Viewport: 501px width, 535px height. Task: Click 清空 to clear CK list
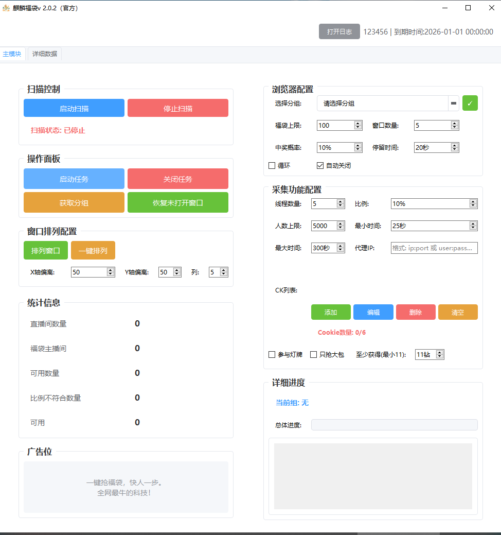[x=458, y=312]
